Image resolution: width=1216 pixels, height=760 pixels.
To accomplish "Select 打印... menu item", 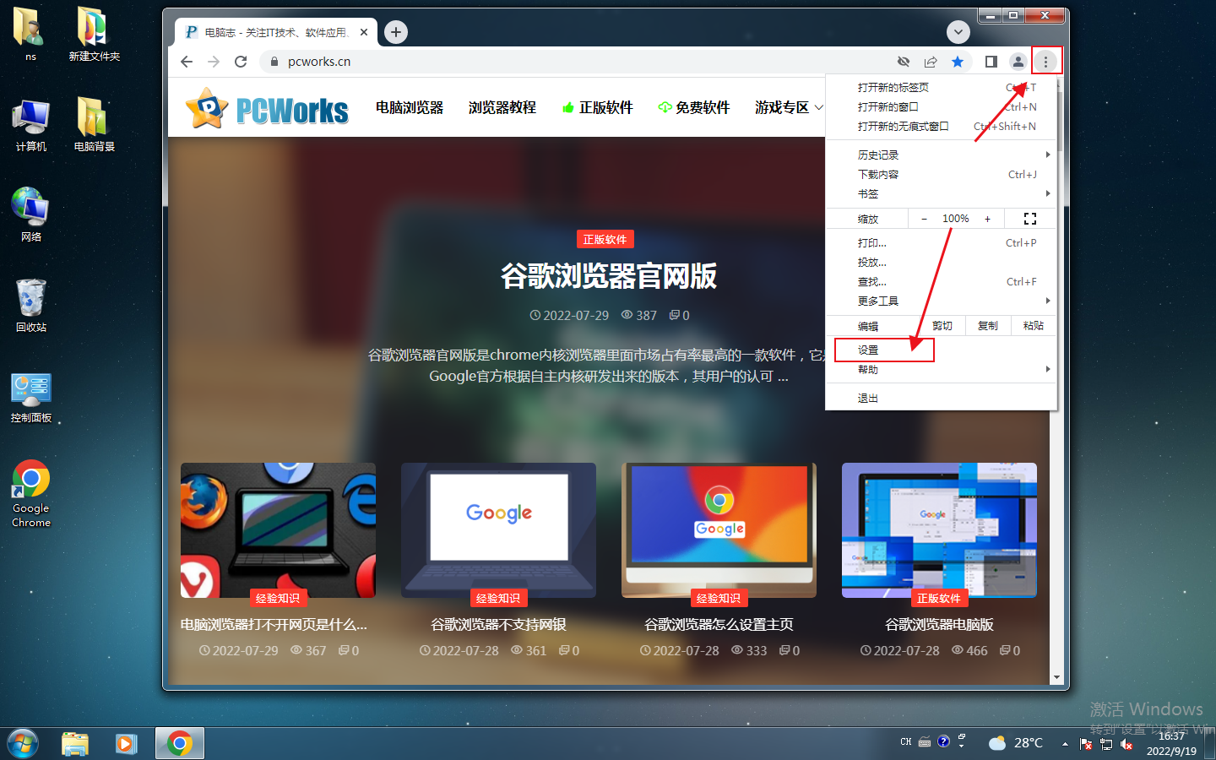I will (941, 243).
